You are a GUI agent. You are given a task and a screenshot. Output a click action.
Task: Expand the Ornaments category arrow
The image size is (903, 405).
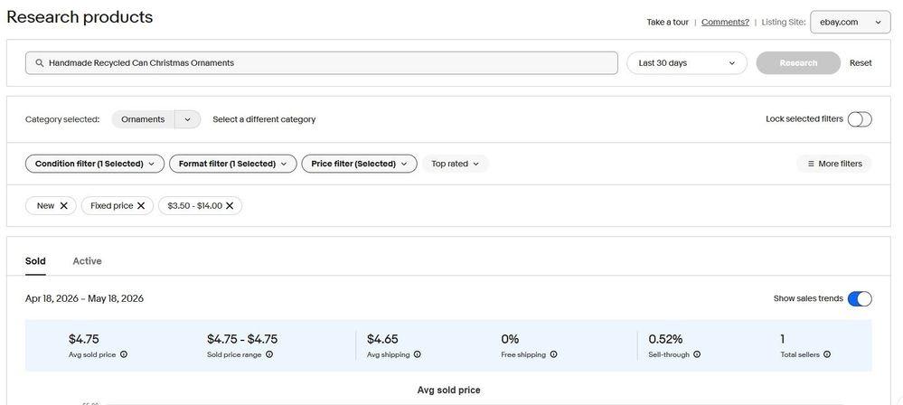click(188, 119)
